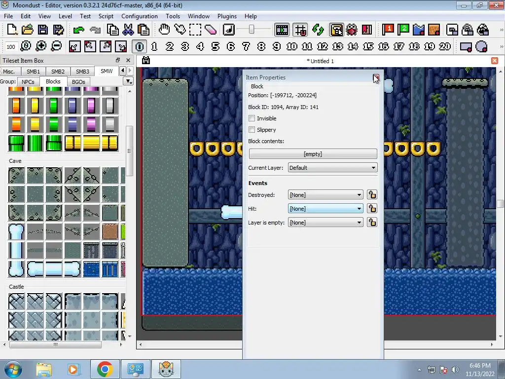Zoom out with minus magnifier
Image resolution: width=505 pixels, height=379 pixels.
tap(57, 46)
